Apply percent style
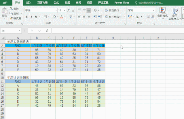184x119 pixels. tap(137, 17)
